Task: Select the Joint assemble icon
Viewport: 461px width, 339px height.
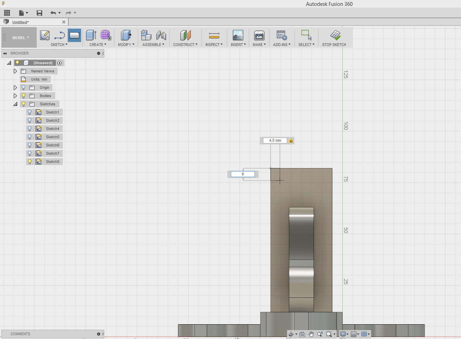Action: 161,35
